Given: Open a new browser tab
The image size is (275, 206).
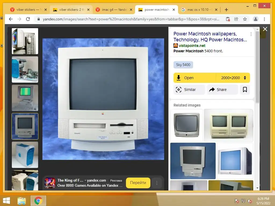Looking at the screenshot, I should pyautogui.click(x=226, y=10).
